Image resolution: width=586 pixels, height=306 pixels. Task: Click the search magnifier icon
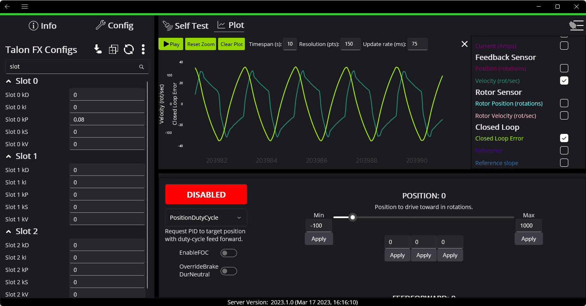click(x=142, y=67)
